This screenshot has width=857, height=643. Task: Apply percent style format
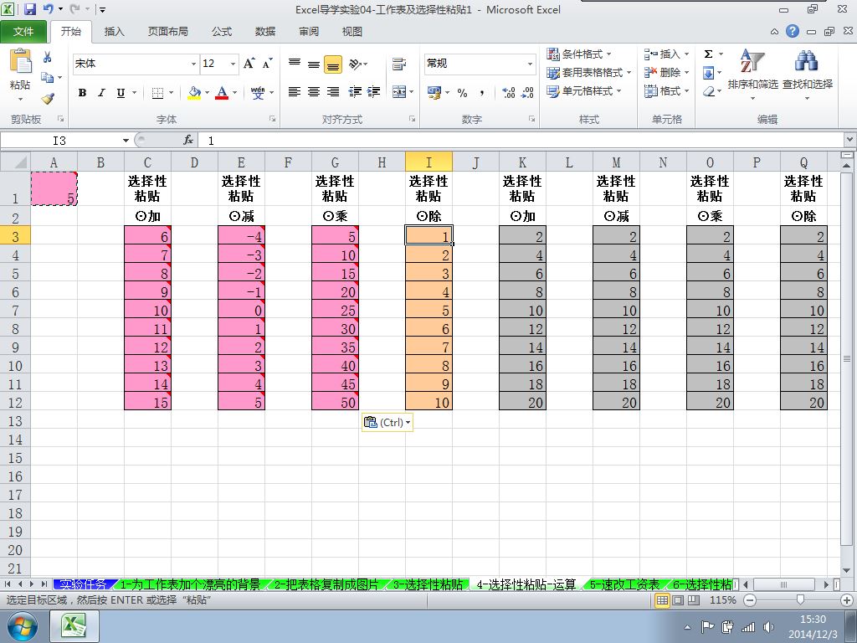coord(462,93)
